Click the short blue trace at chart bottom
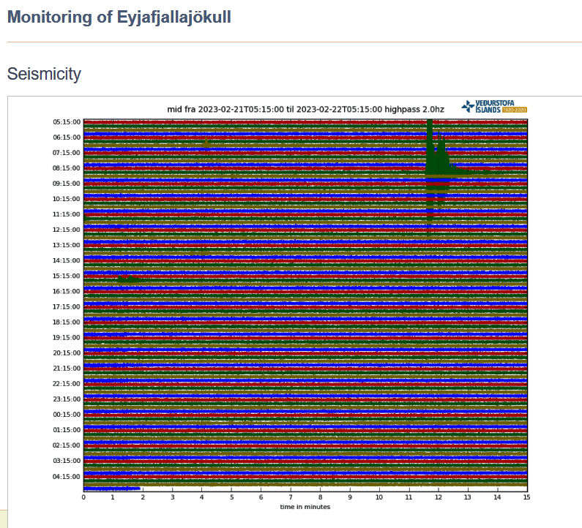 click(111, 488)
